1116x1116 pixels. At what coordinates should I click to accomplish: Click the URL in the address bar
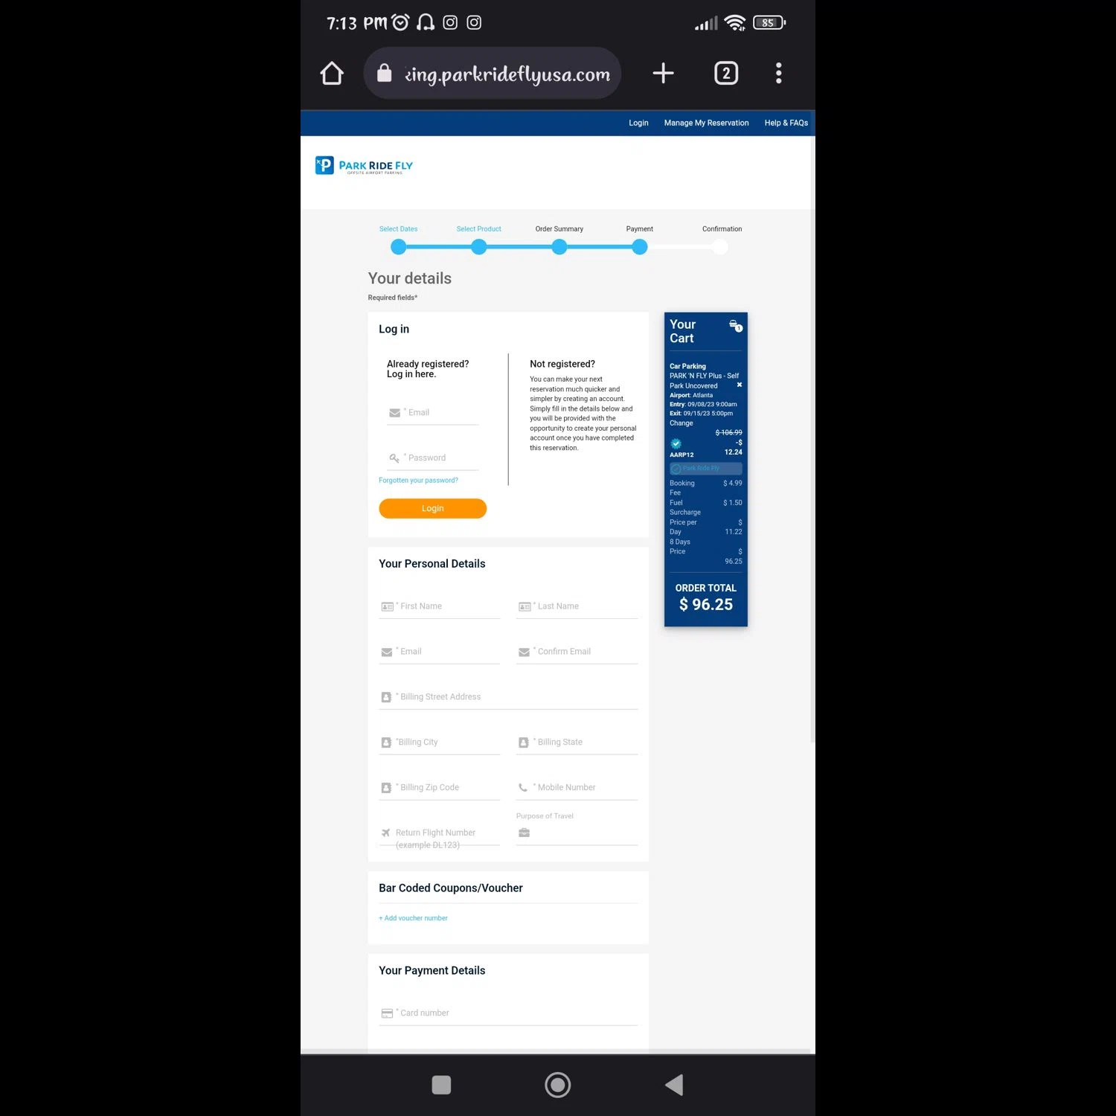[507, 74]
